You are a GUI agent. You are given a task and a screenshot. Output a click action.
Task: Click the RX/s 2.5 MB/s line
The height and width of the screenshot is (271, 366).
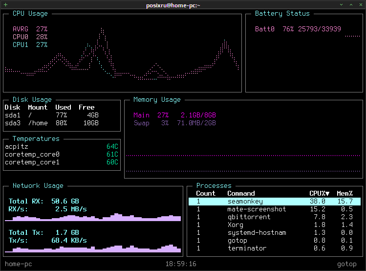pyautogui.click(x=47, y=209)
